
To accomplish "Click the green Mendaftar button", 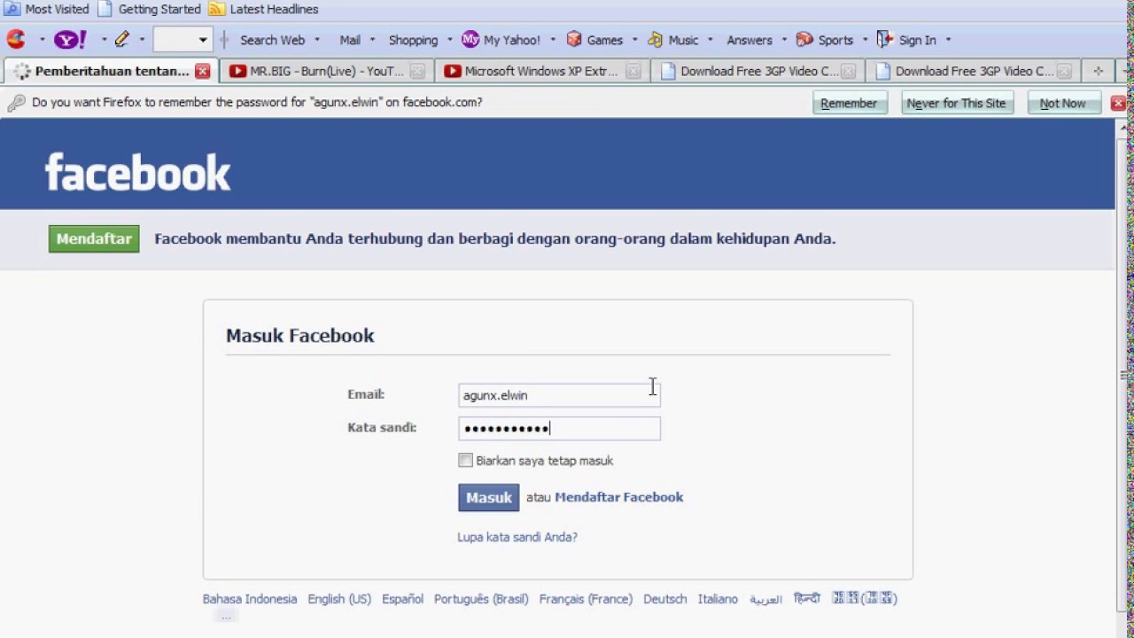I will coord(94,238).
